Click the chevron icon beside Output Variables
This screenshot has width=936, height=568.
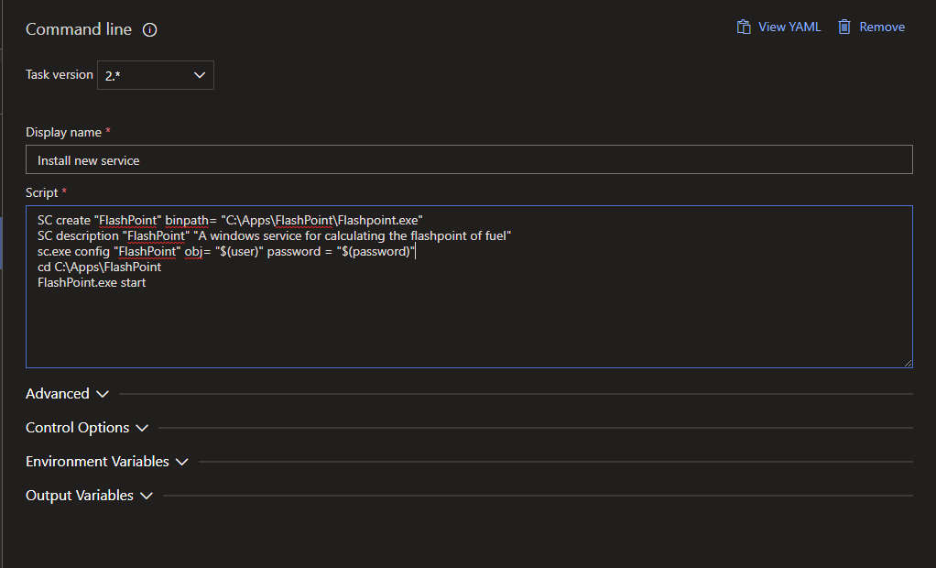coord(147,496)
